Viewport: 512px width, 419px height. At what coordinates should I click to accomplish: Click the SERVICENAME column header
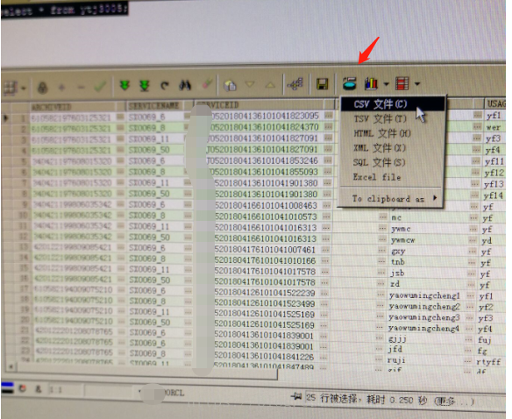[153, 106]
